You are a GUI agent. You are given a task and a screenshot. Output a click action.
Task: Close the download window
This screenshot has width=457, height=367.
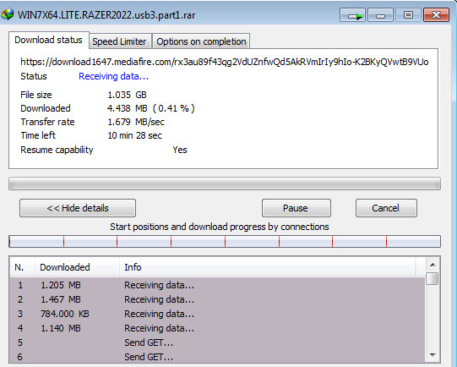[x=436, y=15]
